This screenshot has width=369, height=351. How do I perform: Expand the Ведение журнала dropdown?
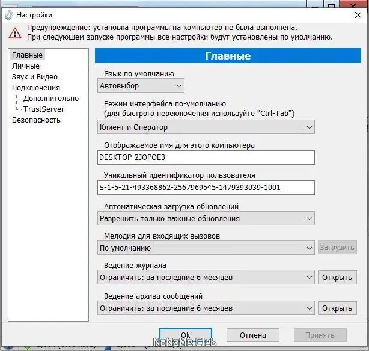[x=206, y=277]
